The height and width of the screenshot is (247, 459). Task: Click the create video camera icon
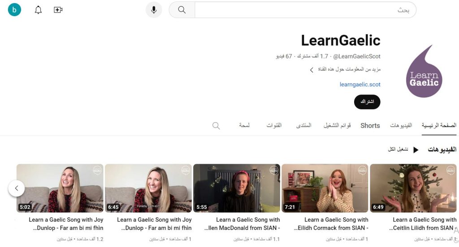point(58,10)
